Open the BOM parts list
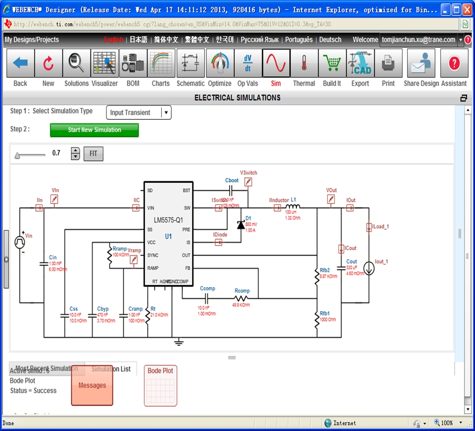This screenshot has height=431, width=475. coord(133,64)
